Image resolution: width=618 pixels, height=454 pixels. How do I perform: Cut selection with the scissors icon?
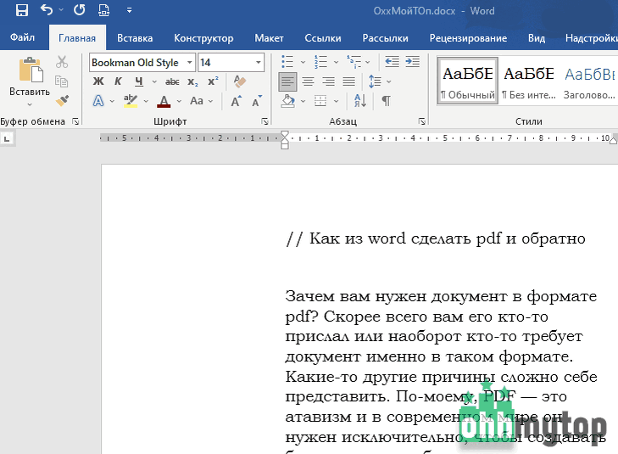tap(62, 62)
